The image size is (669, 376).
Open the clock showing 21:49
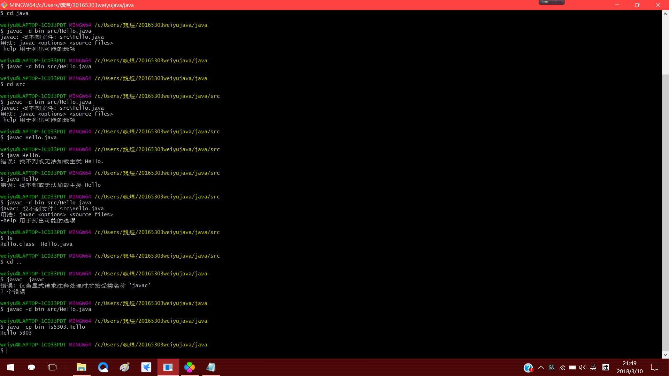pyautogui.click(x=629, y=367)
